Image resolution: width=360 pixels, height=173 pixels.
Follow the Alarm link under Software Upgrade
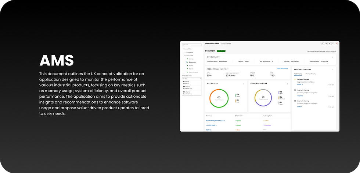point(300,84)
